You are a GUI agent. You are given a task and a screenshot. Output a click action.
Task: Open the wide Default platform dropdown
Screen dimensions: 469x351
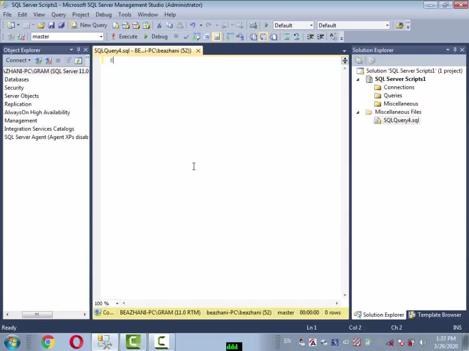pos(354,25)
